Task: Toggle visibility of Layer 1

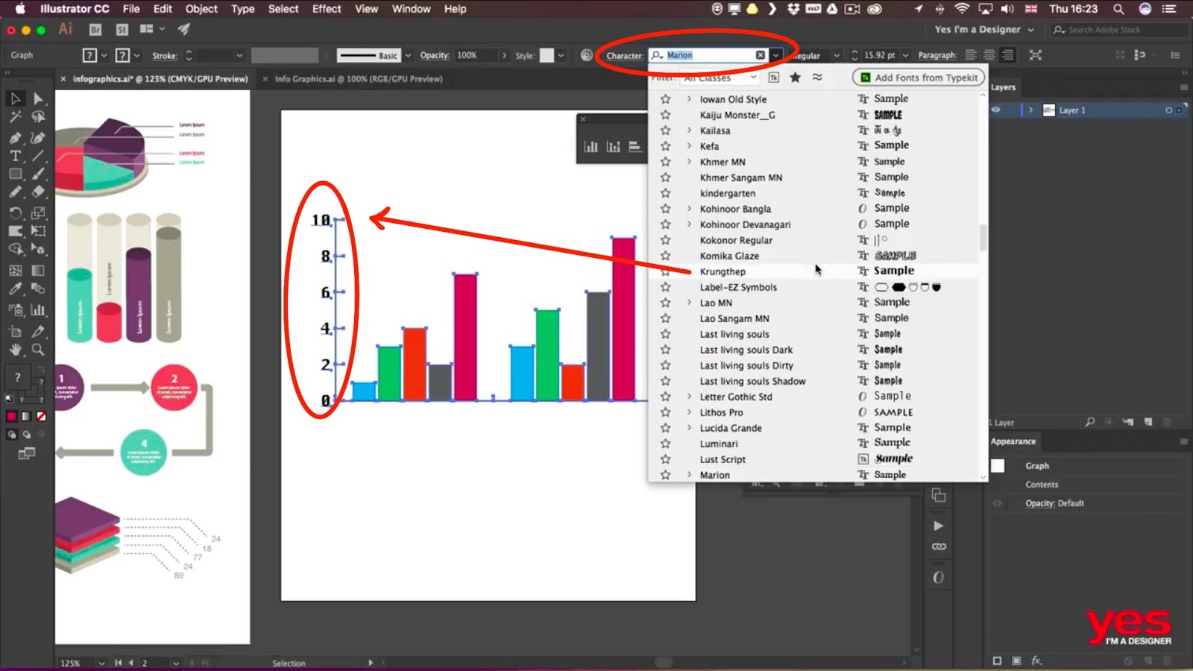Action: point(997,110)
